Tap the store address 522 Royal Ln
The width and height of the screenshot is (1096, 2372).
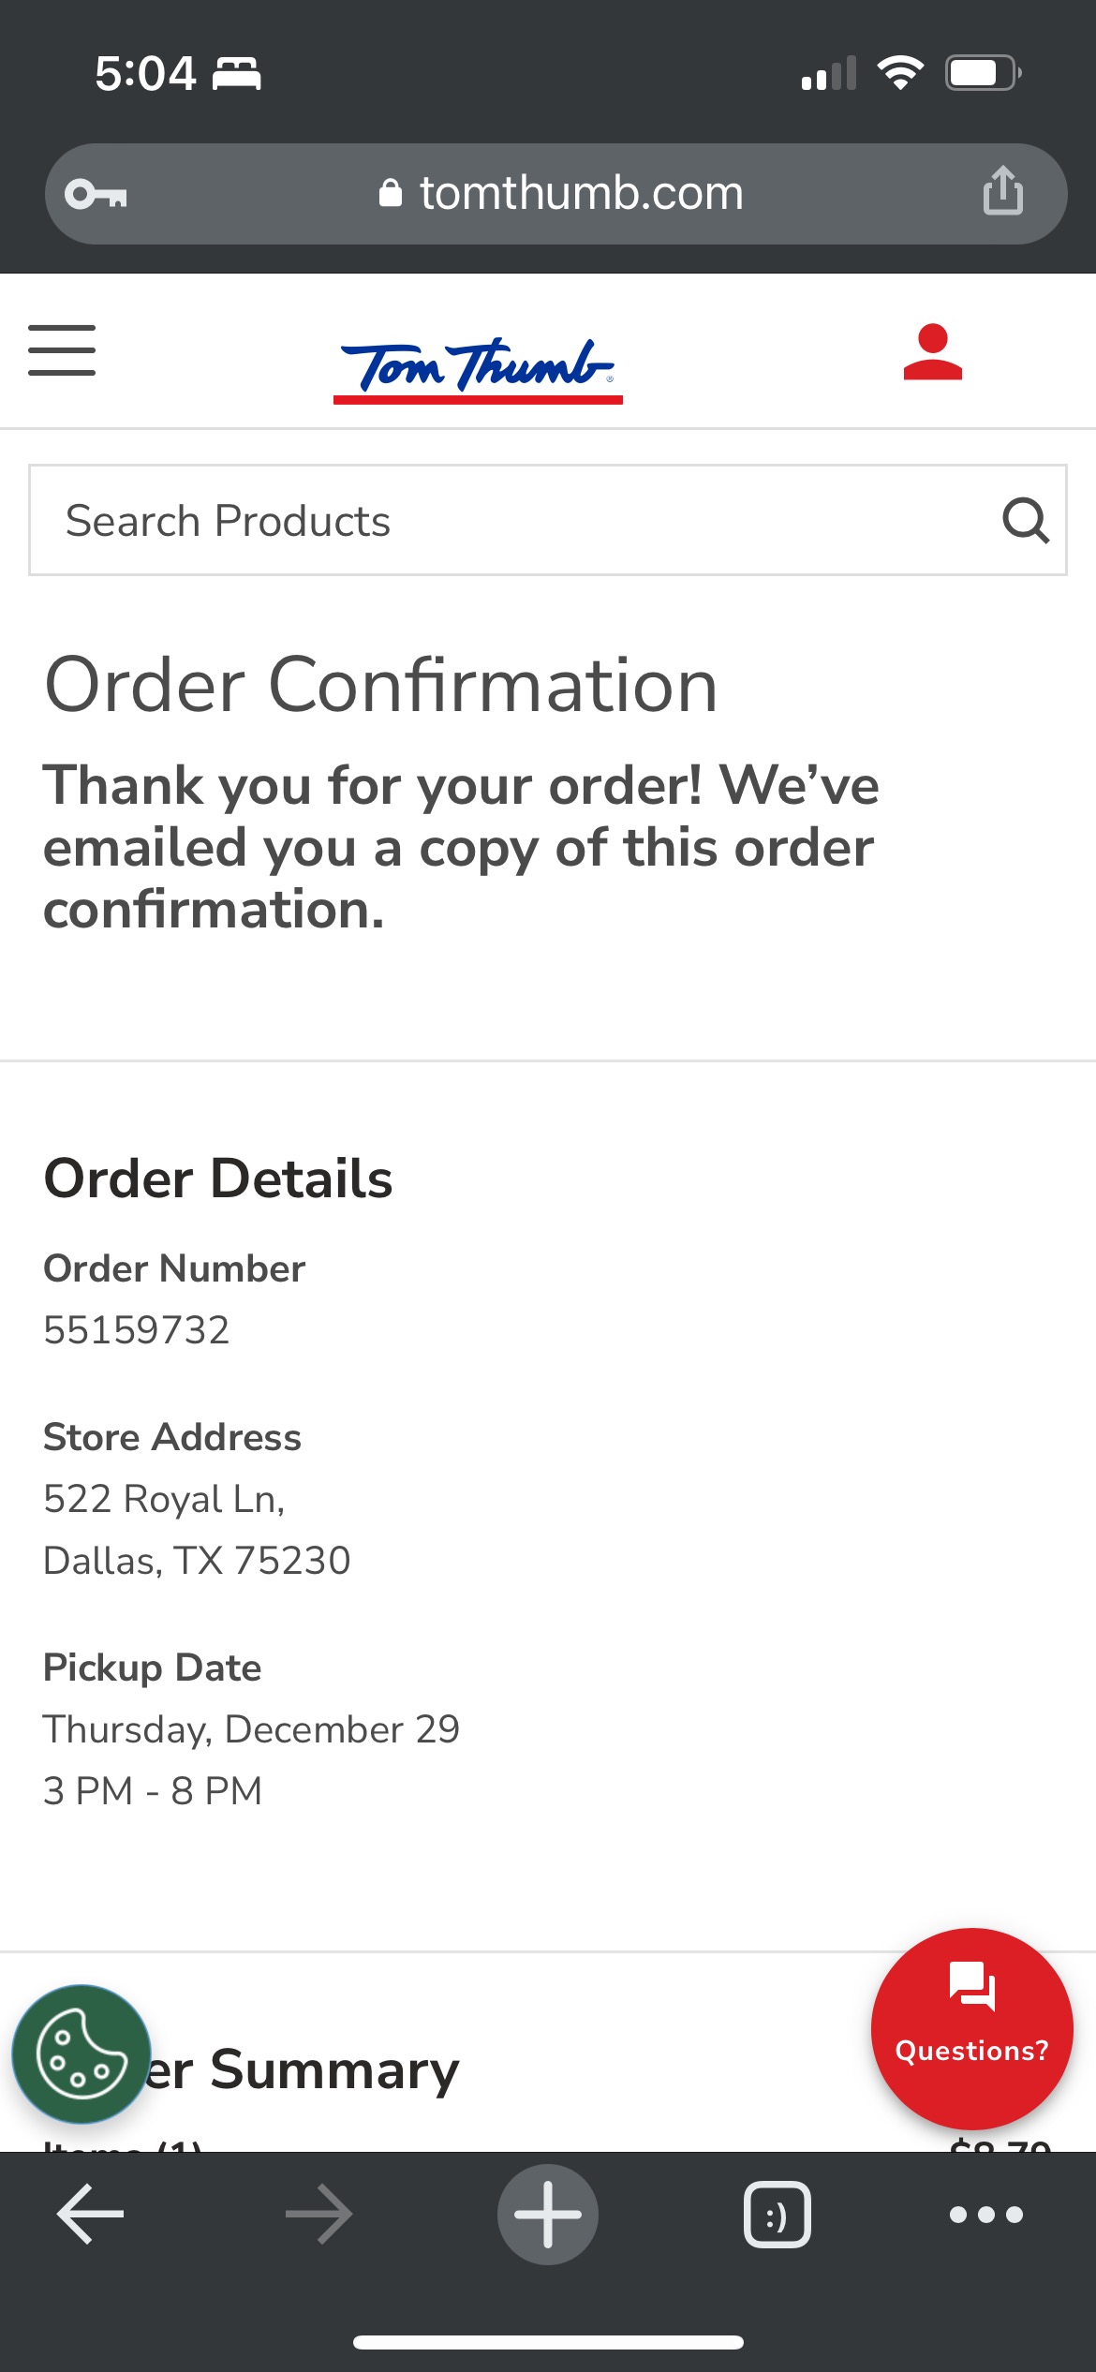tap(165, 1499)
